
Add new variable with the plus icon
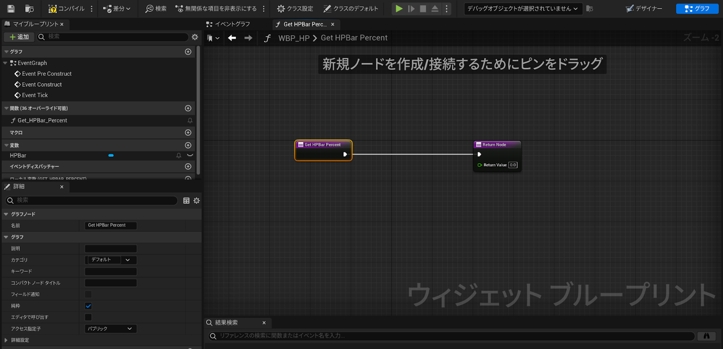[x=188, y=145]
